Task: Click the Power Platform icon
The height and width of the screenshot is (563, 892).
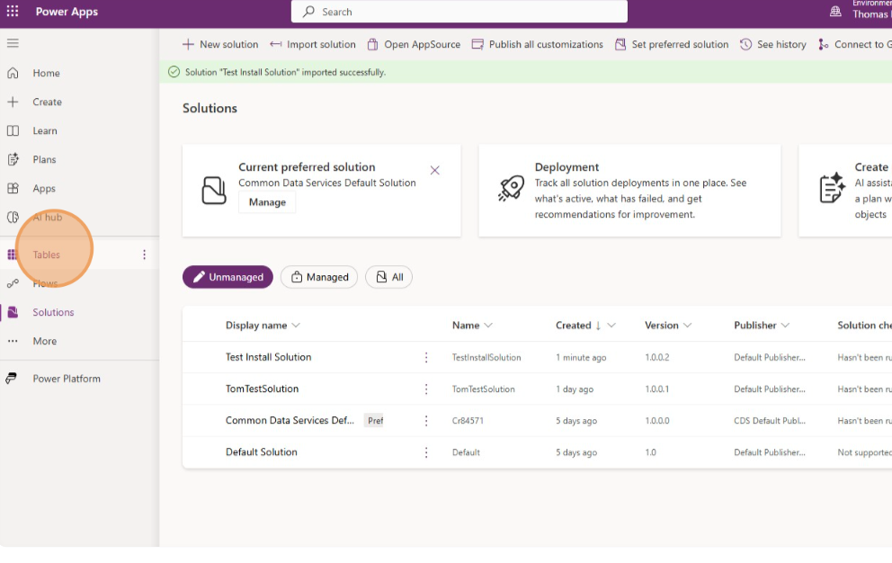Action: 12,379
